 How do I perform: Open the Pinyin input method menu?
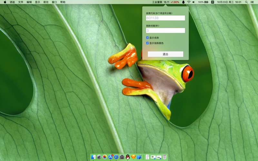pos(213,2)
